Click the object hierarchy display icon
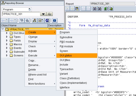Image resolution: width=136 pixels, height=96 pixels. pyautogui.click(x=35, y=20)
